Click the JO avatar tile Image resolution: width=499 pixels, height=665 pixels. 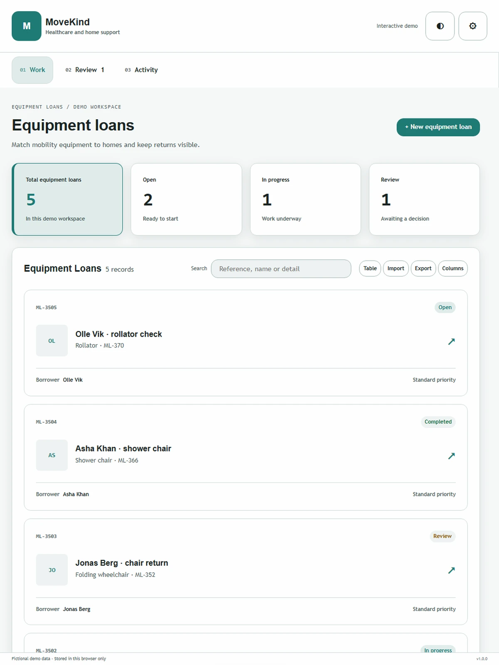(x=52, y=570)
